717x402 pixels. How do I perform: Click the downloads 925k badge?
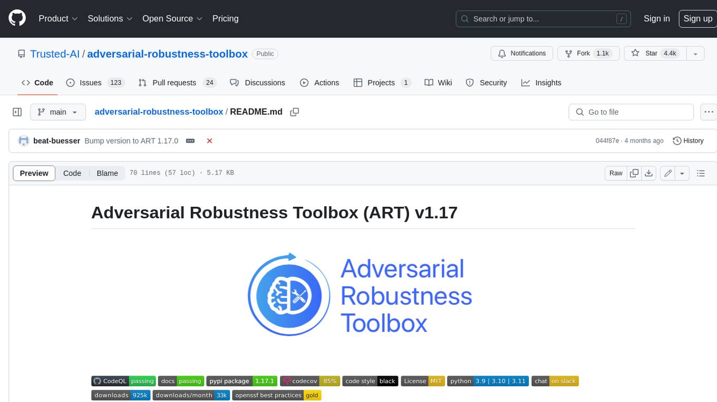[x=121, y=395]
